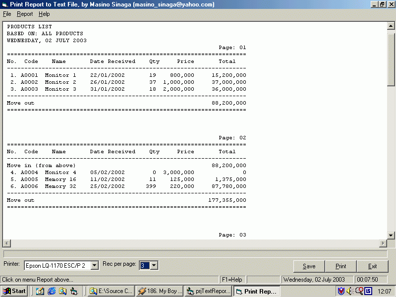Click the volume speaker tray icon

click(350, 291)
